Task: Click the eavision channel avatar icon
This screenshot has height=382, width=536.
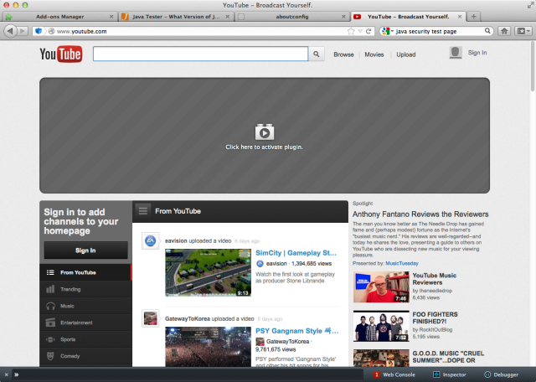Action: (150, 240)
